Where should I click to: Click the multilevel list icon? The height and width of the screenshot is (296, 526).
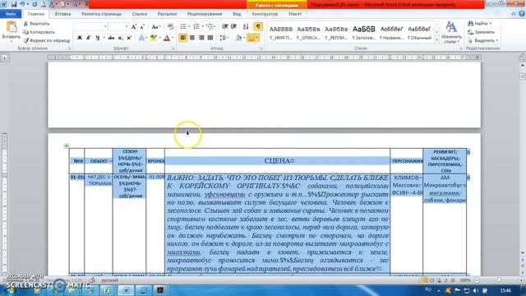pos(210,26)
